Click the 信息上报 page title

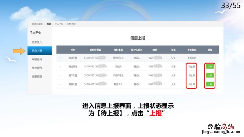pyautogui.click(x=138, y=38)
